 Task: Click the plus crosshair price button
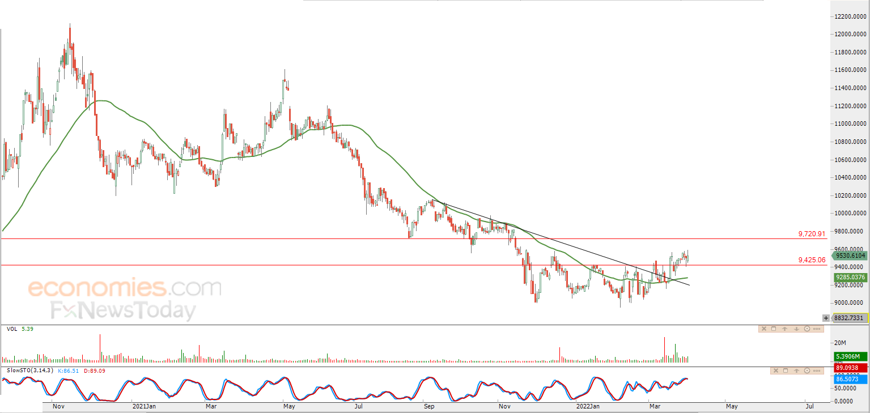tap(827, 318)
